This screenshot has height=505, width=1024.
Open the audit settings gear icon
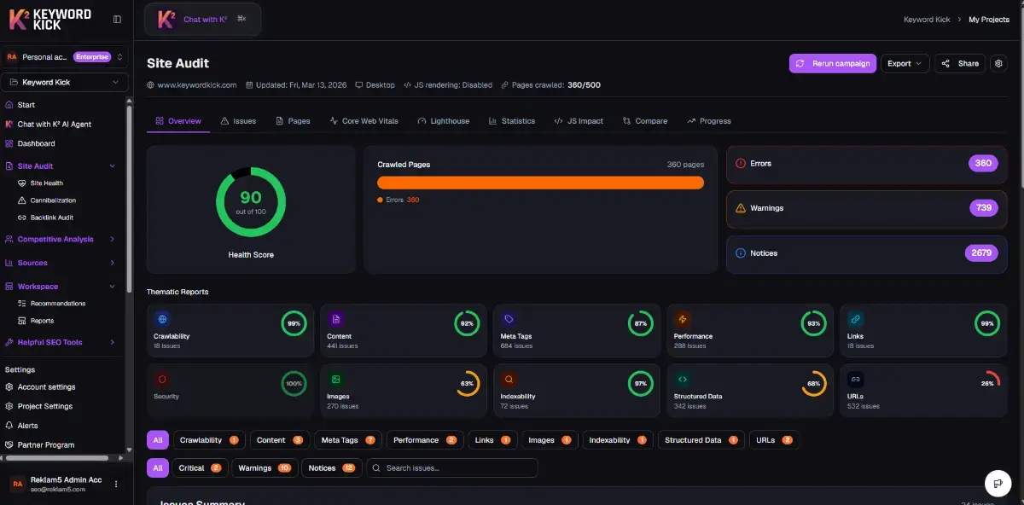click(x=998, y=63)
